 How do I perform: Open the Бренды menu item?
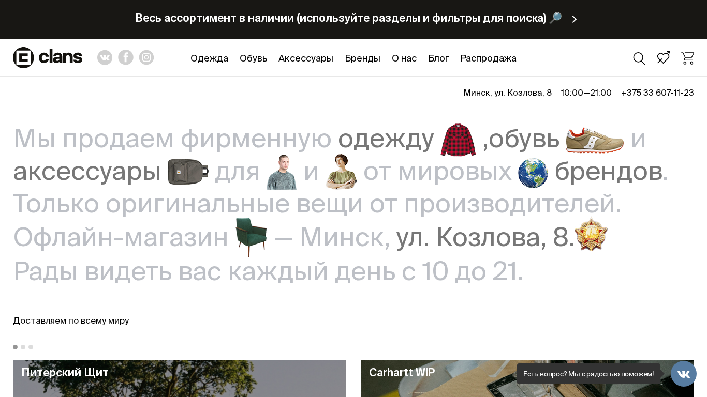(x=362, y=58)
